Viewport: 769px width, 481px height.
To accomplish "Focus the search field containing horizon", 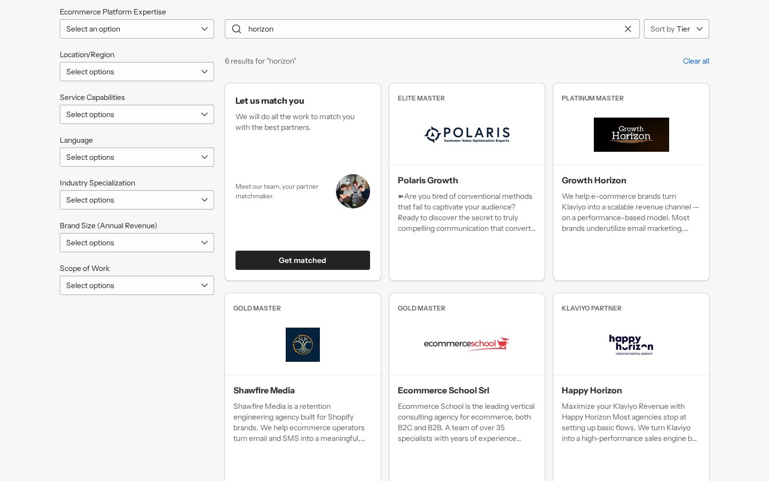I will click(433, 29).
